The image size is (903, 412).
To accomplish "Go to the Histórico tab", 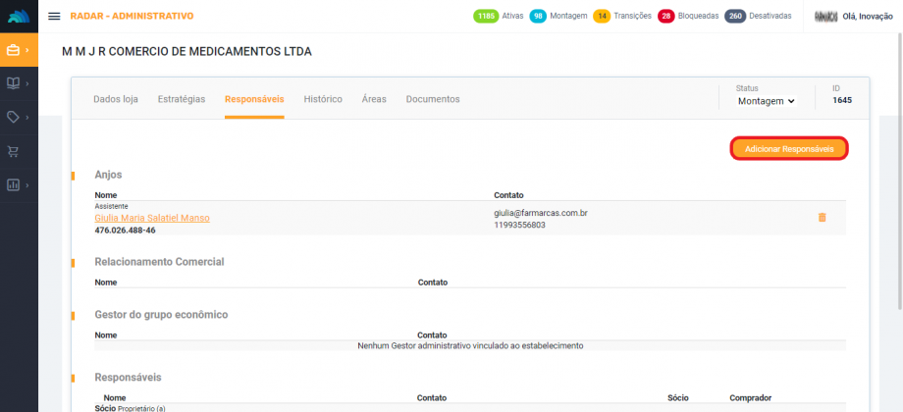I will coord(323,99).
